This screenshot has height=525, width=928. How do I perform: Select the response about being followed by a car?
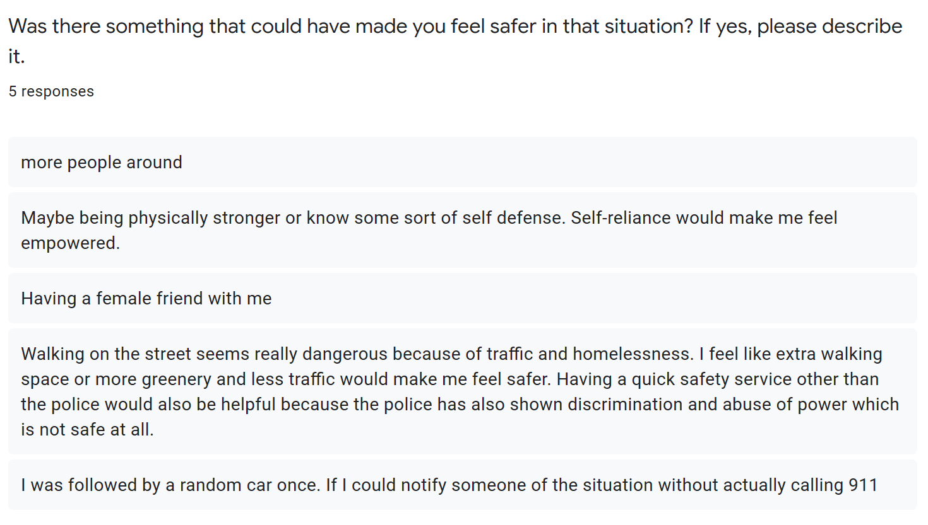(x=449, y=485)
